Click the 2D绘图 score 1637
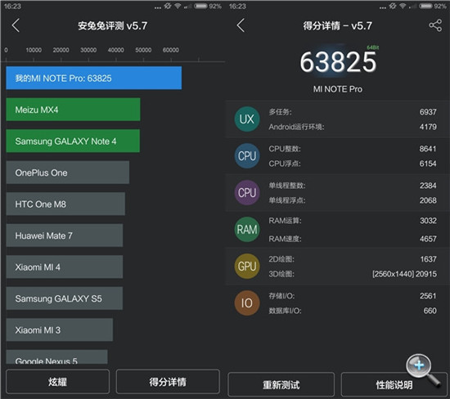Screen dimensions: 450x399 click(428, 259)
